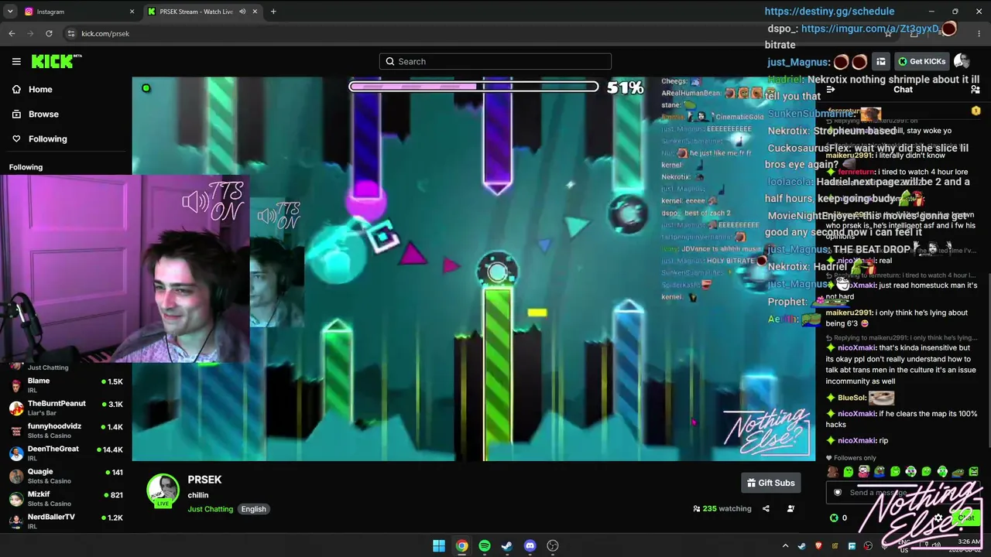Click the Gift Subs button
This screenshot has width=991, height=557.
click(x=770, y=483)
